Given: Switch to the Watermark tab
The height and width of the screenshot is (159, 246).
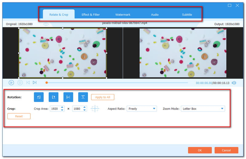Looking at the screenshot, I should click(123, 14).
